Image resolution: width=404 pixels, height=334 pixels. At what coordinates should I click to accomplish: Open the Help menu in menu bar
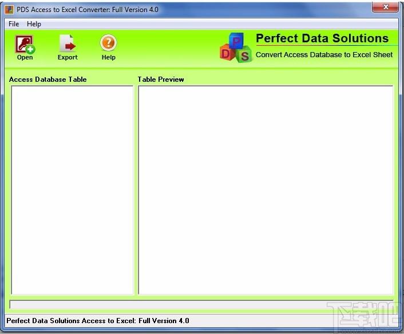[34, 24]
